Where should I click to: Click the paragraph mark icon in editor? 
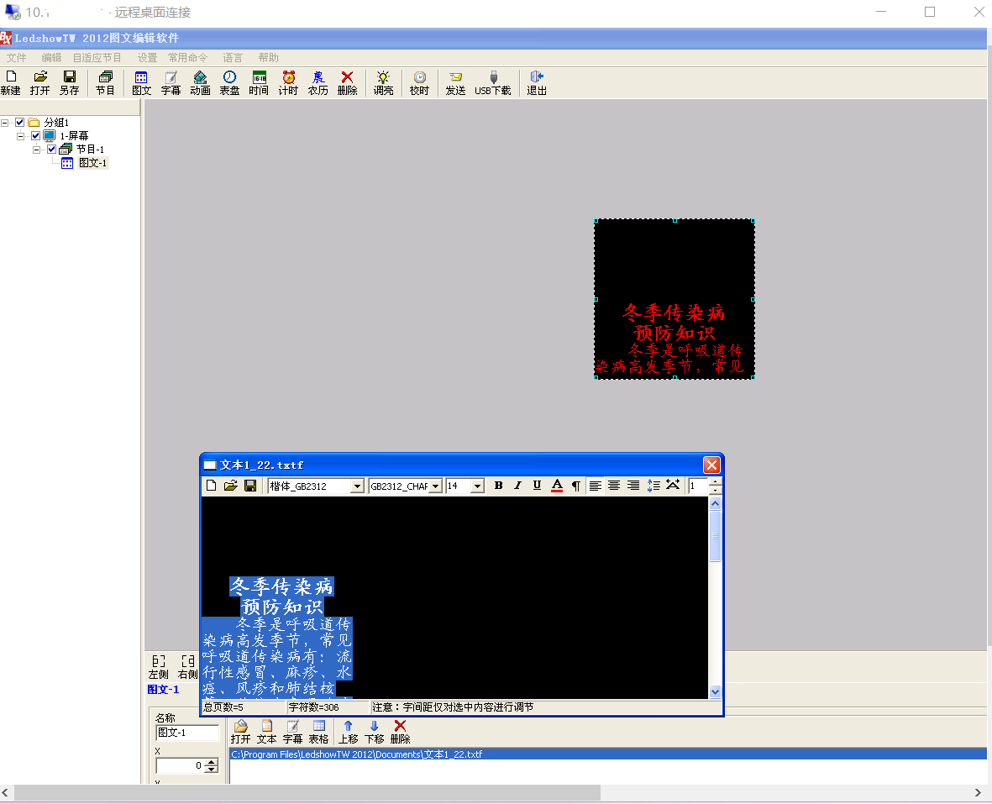(x=575, y=486)
